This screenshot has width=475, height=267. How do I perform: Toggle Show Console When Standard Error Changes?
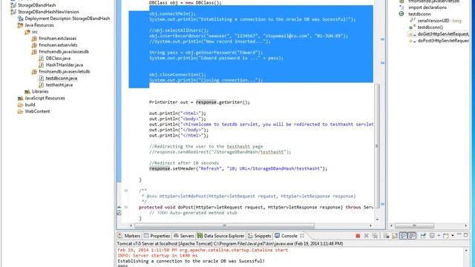coord(412,236)
